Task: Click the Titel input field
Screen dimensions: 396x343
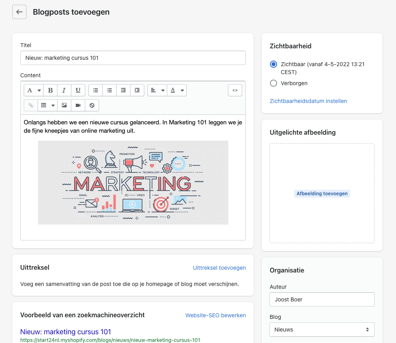Action: tap(133, 58)
